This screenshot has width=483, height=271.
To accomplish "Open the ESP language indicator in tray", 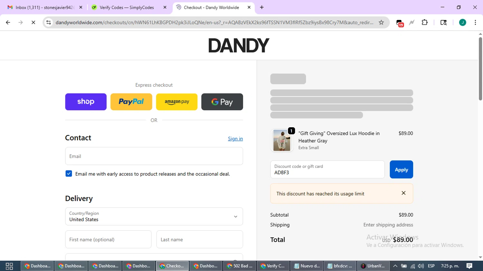I will click(431, 266).
